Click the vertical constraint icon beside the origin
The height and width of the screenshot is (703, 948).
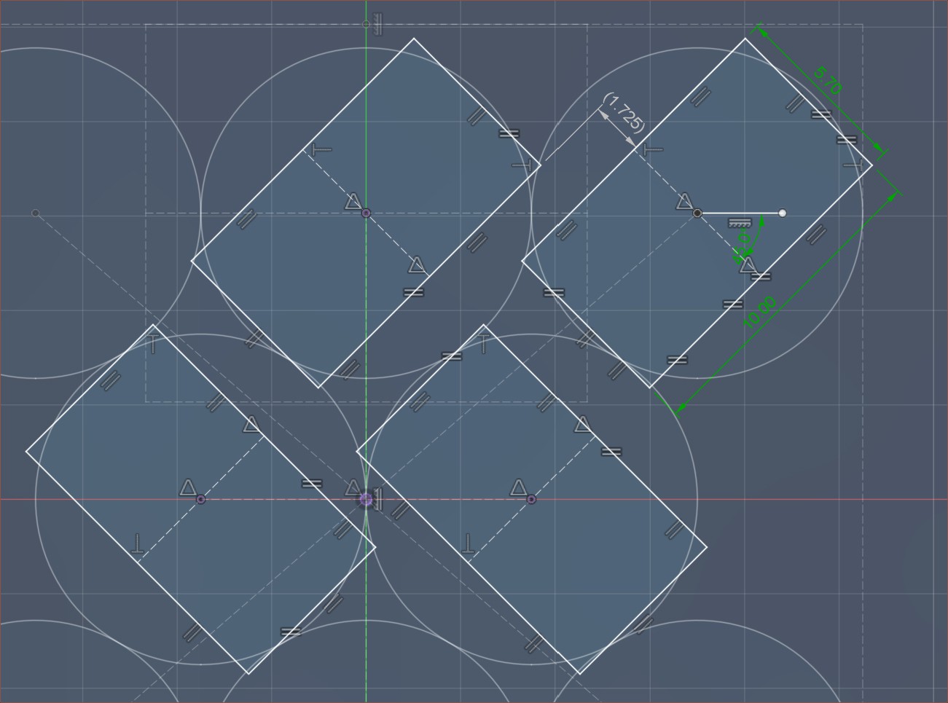pos(377,500)
